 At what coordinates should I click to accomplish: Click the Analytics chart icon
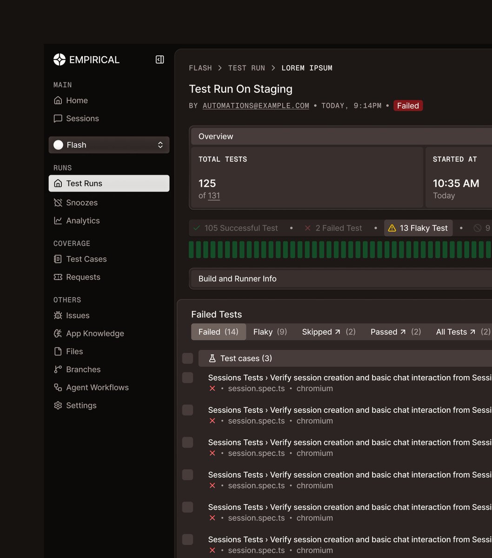58,221
